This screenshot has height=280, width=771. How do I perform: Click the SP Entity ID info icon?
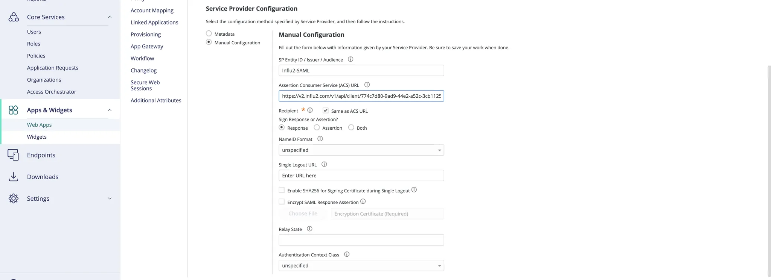pos(350,59)
